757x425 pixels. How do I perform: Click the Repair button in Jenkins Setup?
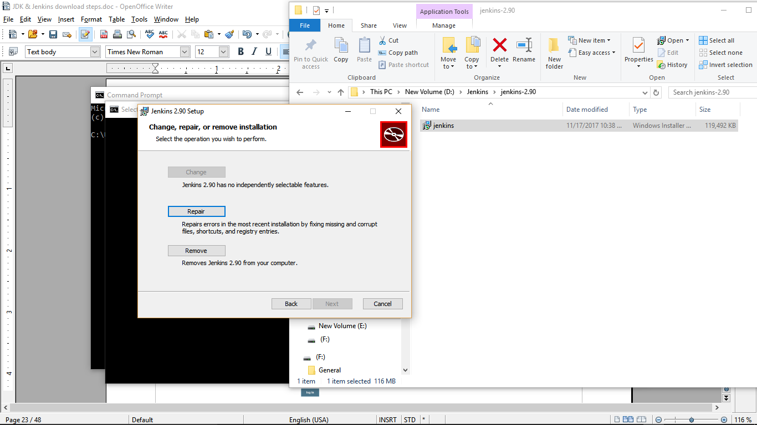(196, 211)
